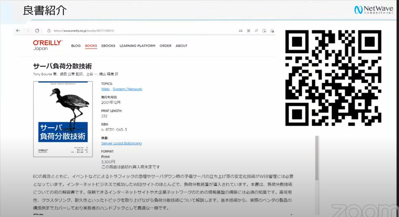Click the publication date 2001年12月
This screenshot has width=399, height=217.
(x=111, y=102)
